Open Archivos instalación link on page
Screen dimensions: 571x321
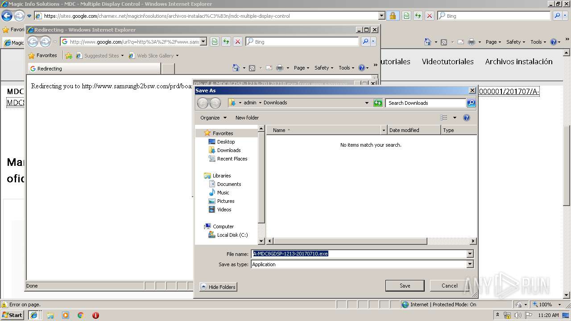point(519,62)
